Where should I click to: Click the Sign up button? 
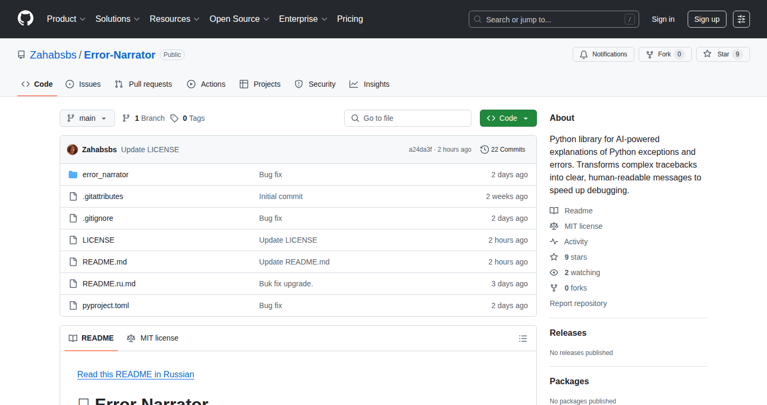(707, 19)
